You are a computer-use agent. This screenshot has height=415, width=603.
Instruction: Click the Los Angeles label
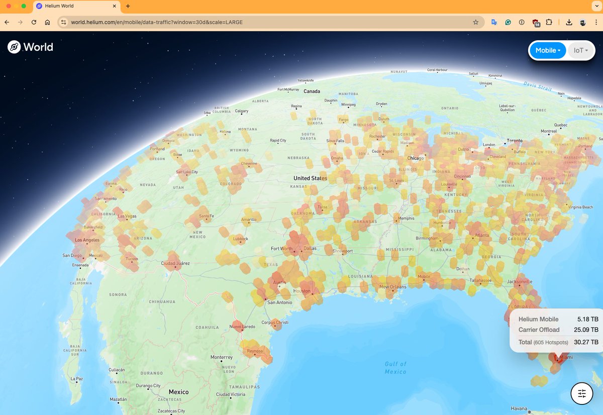(x=87, y=240)
